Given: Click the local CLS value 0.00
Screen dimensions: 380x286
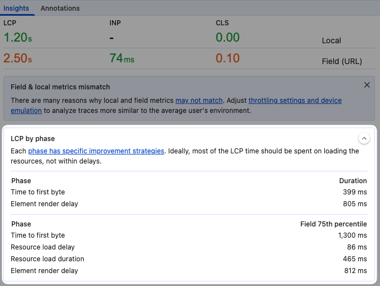Looking at the screenshot, I should tap(227, 38).
